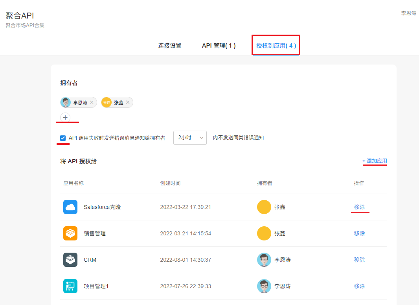Remove the CRM app authorization
This screenshot has height=305, width=419.
(x=359, y=260)
